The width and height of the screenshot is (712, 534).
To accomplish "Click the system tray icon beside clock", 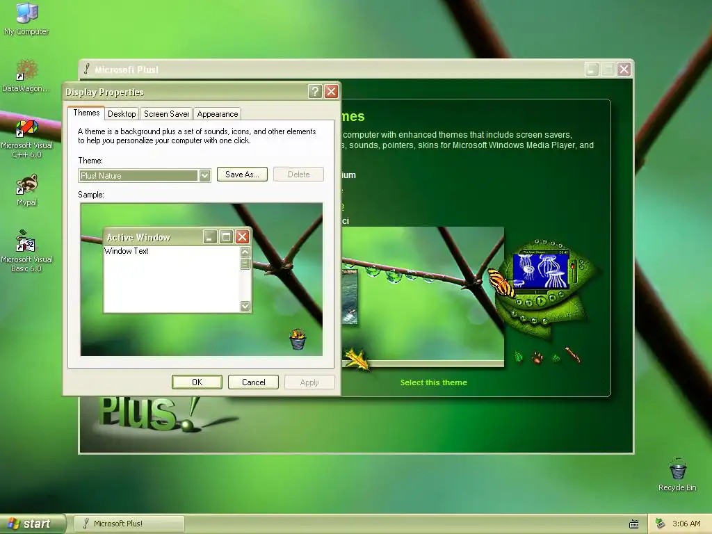I will point(660,524).
